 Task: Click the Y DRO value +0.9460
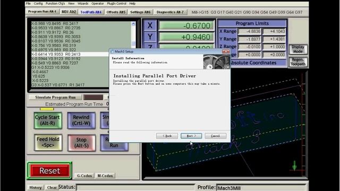(186, 37)
